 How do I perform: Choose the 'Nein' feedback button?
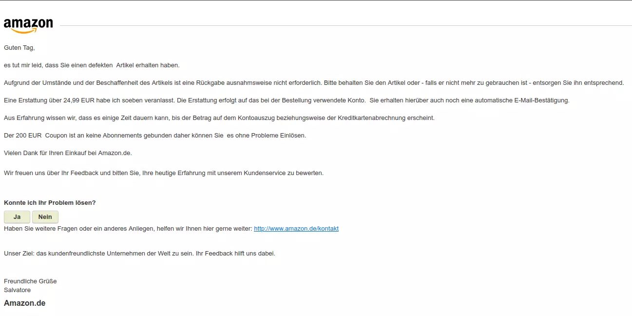click(x=45, y=217)
